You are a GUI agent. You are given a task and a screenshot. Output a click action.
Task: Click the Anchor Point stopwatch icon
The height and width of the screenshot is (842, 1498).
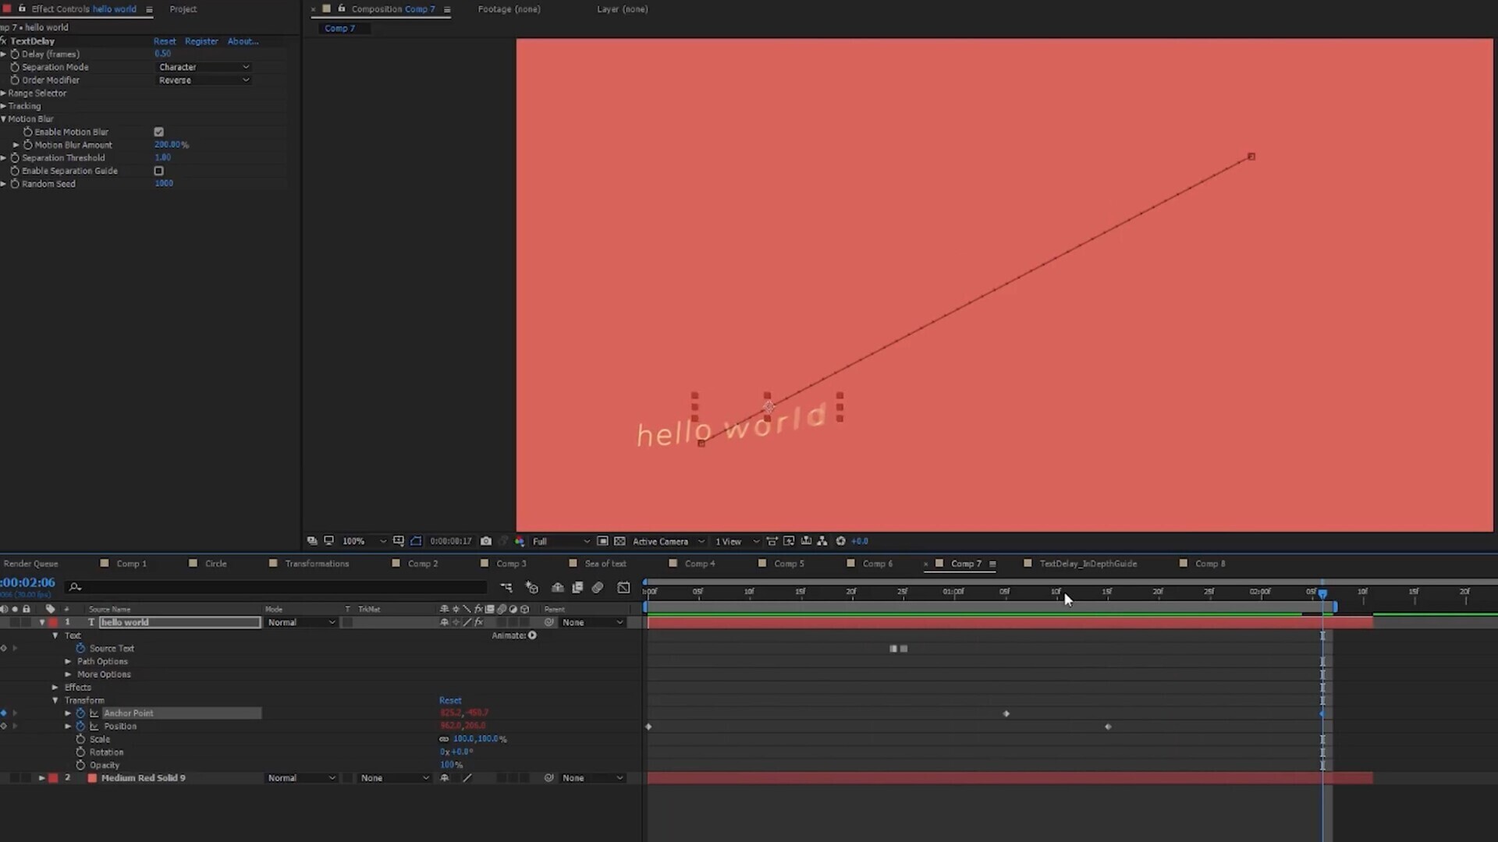tap(80, 713)
